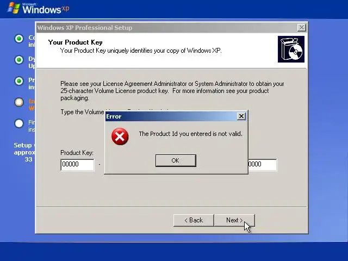Click the Next button in Setup

tap(234, 220)
